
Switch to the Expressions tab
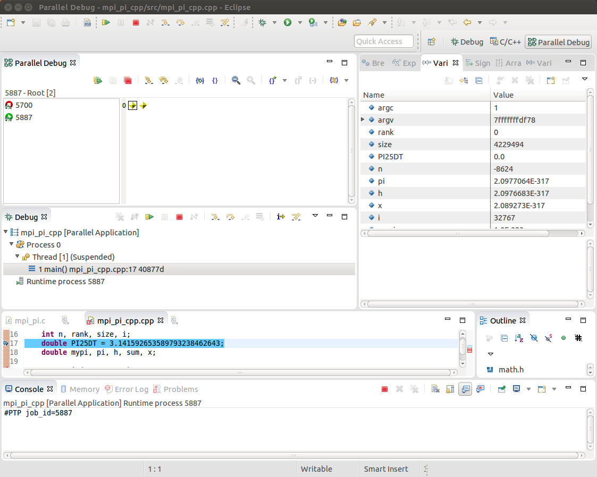[405, 63]
